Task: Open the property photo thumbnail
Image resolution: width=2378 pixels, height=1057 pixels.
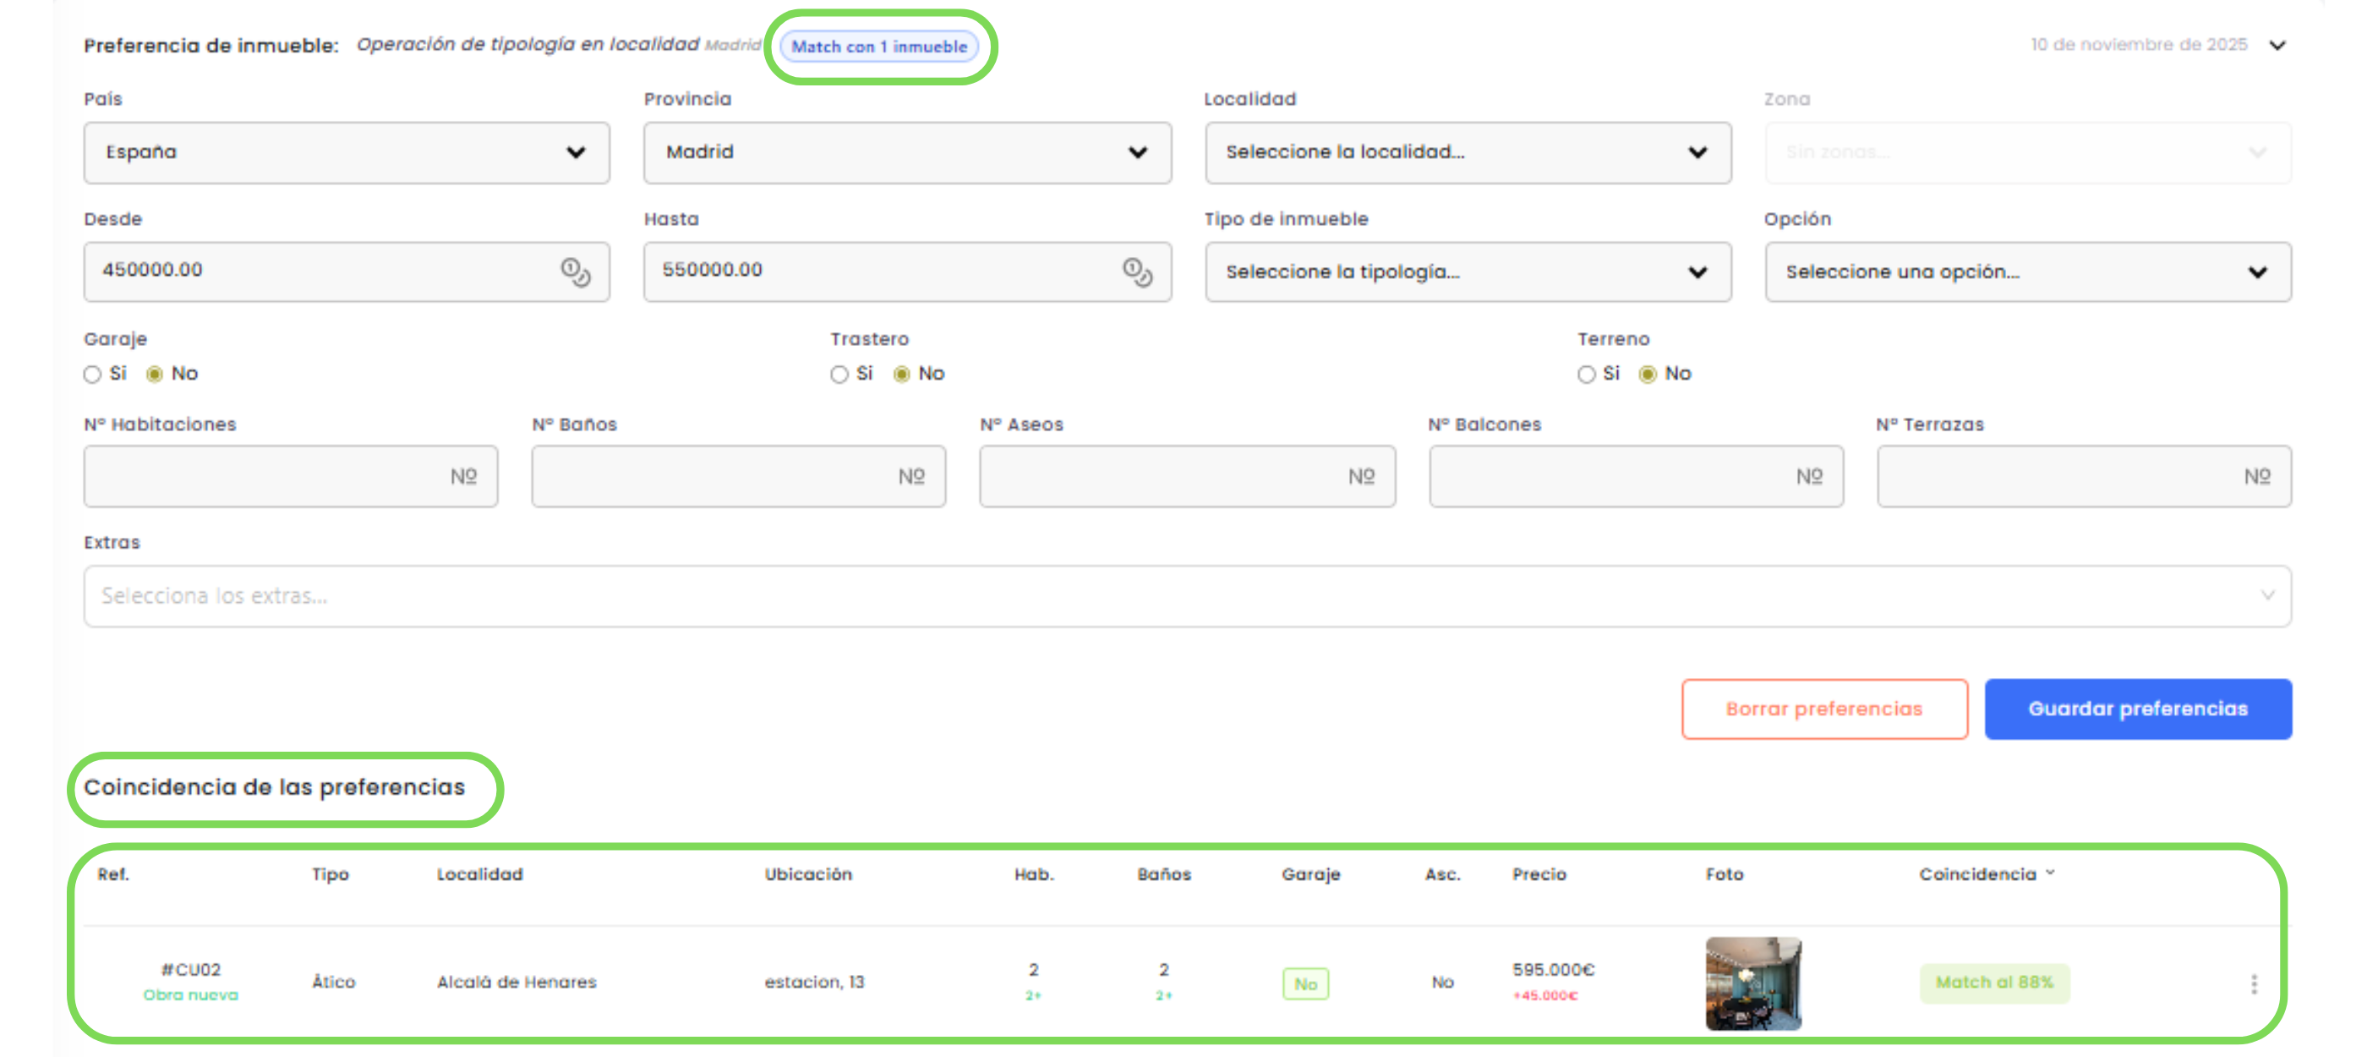Action: click(1752, 983)
